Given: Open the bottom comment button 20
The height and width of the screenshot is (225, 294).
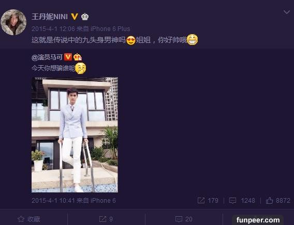Looking at the screenshot, I should pos(184,219).
